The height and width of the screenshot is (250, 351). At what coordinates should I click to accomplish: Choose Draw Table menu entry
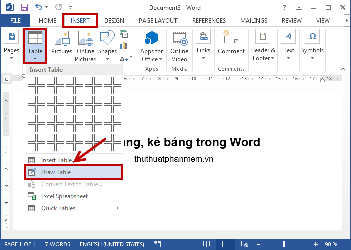[x=74, y=172]
